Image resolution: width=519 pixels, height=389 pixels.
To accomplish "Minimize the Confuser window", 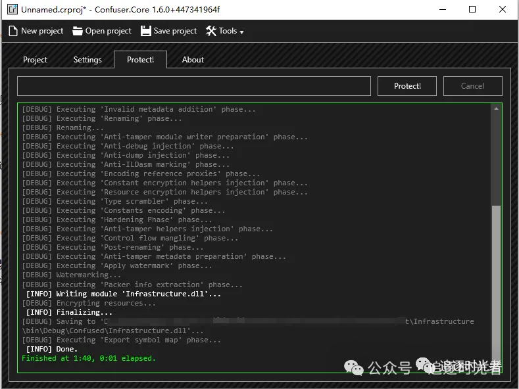I will click(441, 9).
